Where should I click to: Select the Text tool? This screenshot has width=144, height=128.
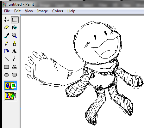coord(15,51)
